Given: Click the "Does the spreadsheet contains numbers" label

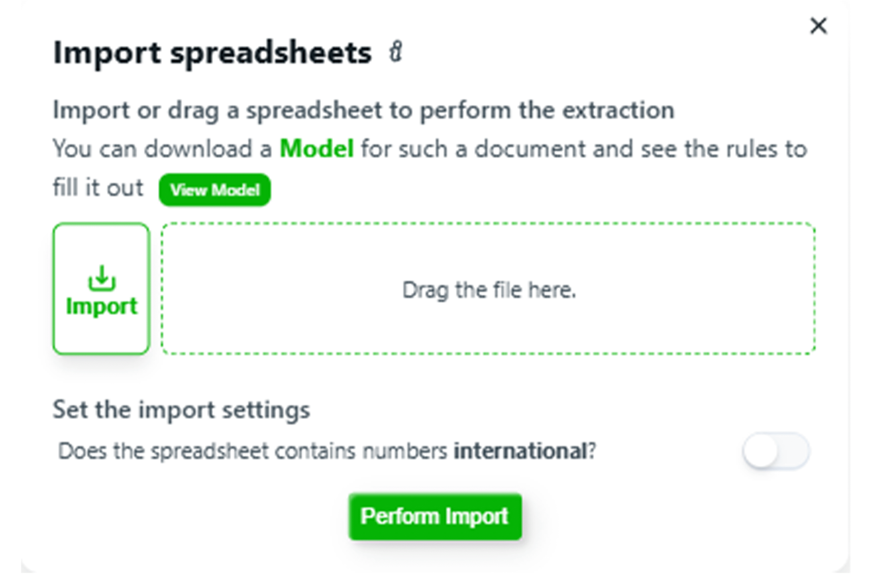Looking at the screenshot, I should [x=252, y=451].
